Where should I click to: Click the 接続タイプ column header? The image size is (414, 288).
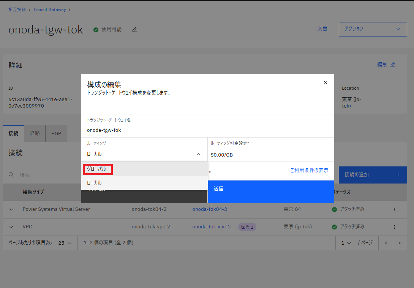tap(33, 192)
